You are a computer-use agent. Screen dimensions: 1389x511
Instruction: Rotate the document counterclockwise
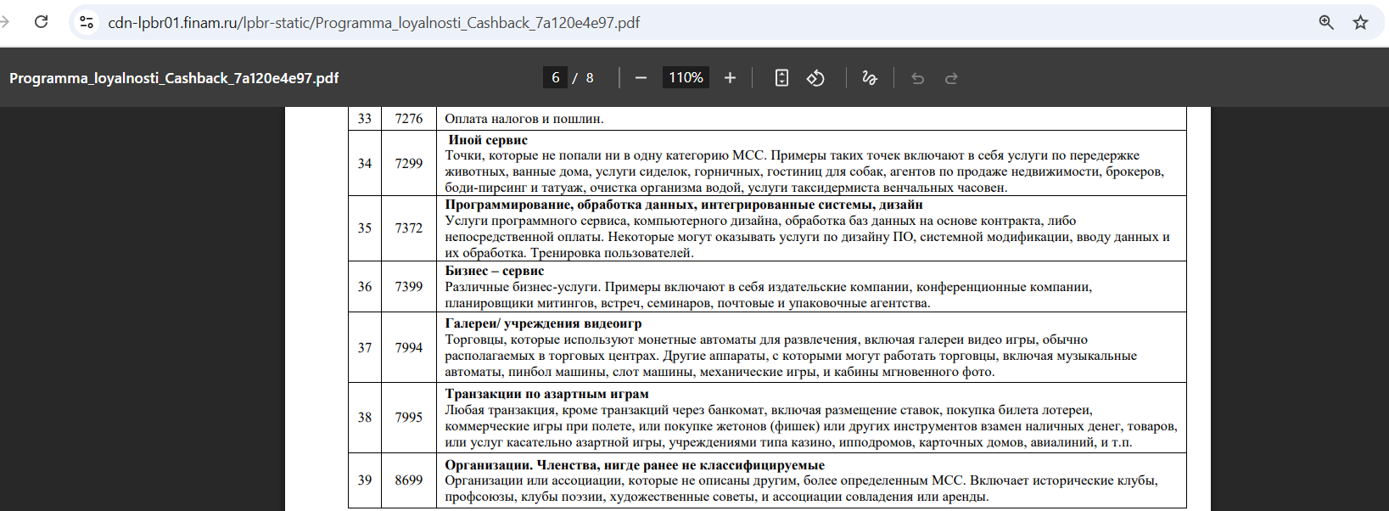tap(815, 78)
